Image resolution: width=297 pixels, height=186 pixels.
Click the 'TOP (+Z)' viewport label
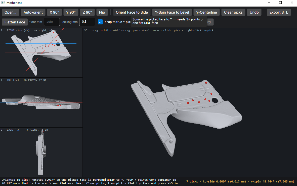(x=13, y=80)
